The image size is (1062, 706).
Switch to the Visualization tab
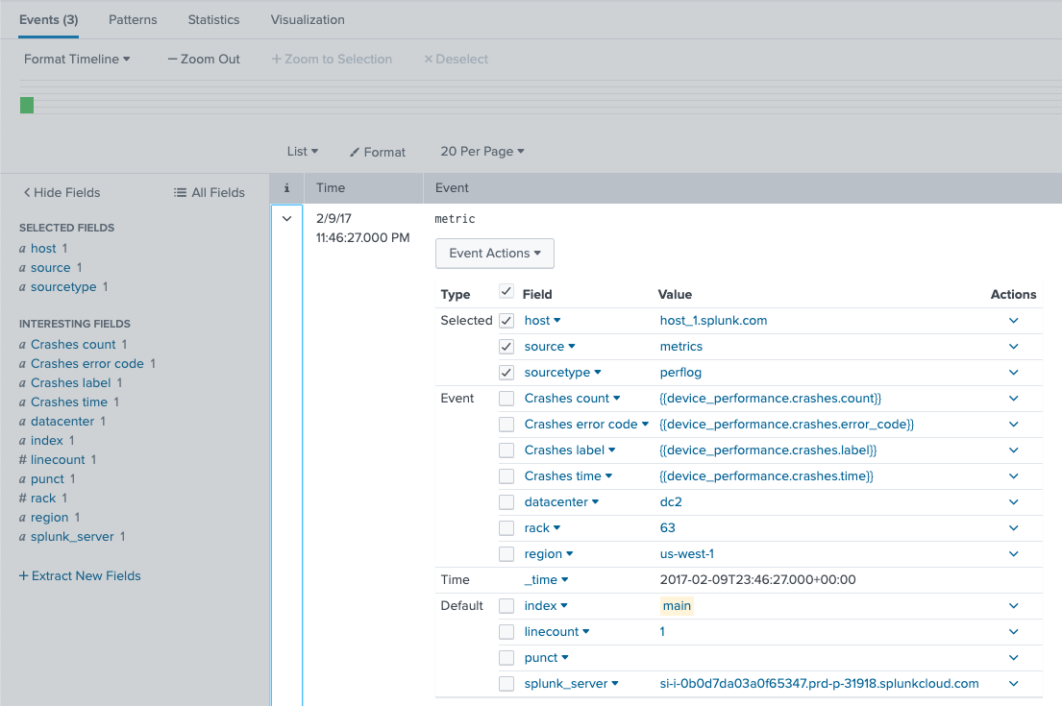click(307, 19)
